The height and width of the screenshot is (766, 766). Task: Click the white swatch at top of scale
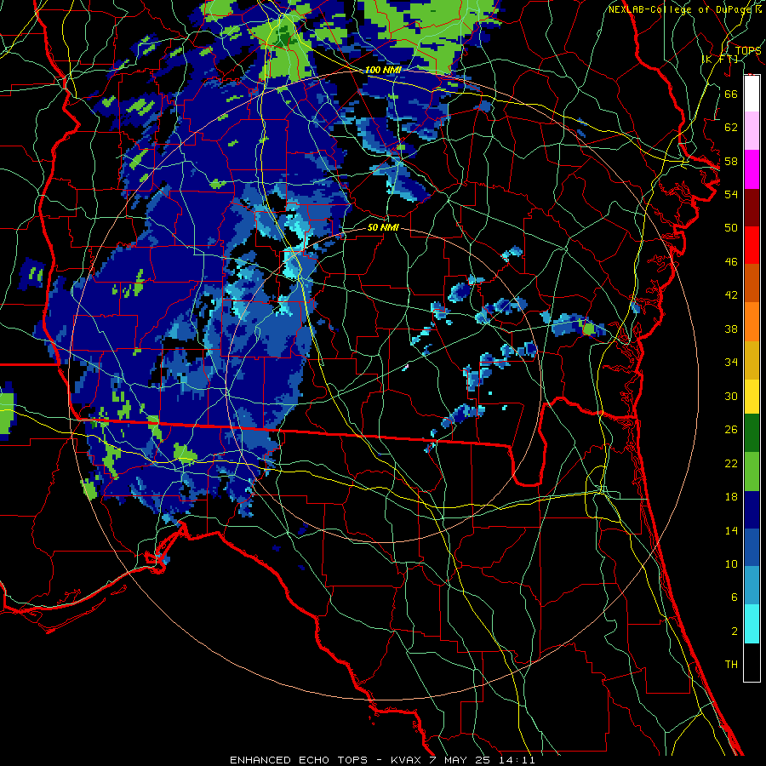pos(752,94)
